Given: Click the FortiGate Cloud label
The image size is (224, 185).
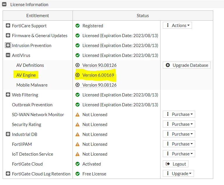Looking at the screenshot, I should coord(27,164).
